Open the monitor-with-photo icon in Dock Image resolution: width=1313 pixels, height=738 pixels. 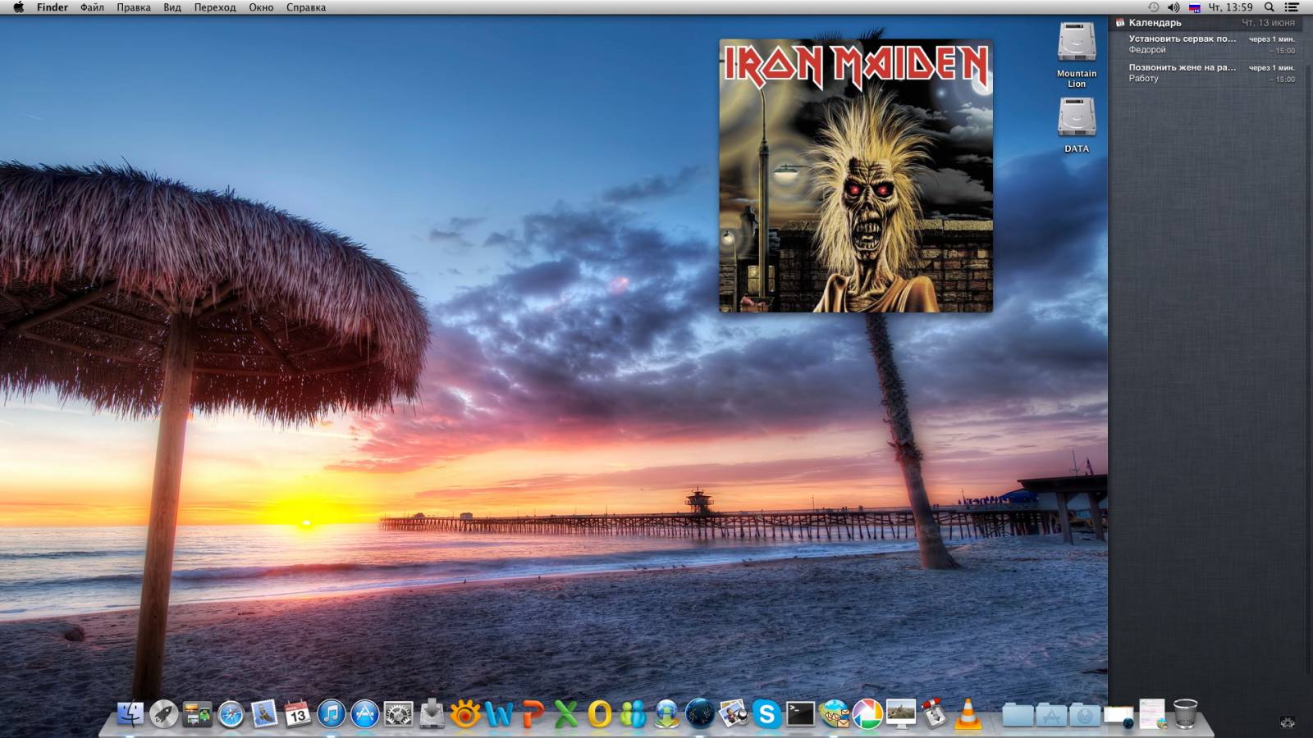click(x=901, y=714)
